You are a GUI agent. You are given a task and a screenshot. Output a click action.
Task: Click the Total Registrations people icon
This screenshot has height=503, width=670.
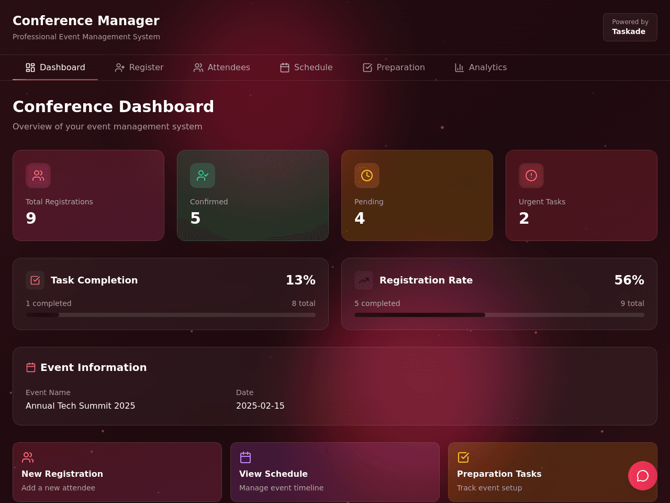click(x=38, y=176)
